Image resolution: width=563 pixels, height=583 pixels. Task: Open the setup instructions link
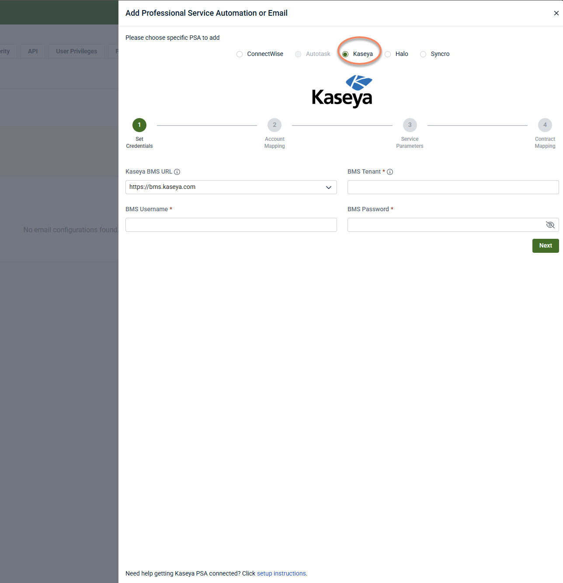click(281, 573)
